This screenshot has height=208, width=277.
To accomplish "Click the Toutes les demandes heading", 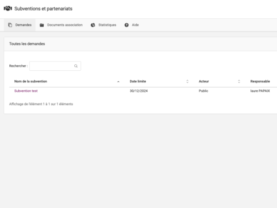I will pos(27,44).
